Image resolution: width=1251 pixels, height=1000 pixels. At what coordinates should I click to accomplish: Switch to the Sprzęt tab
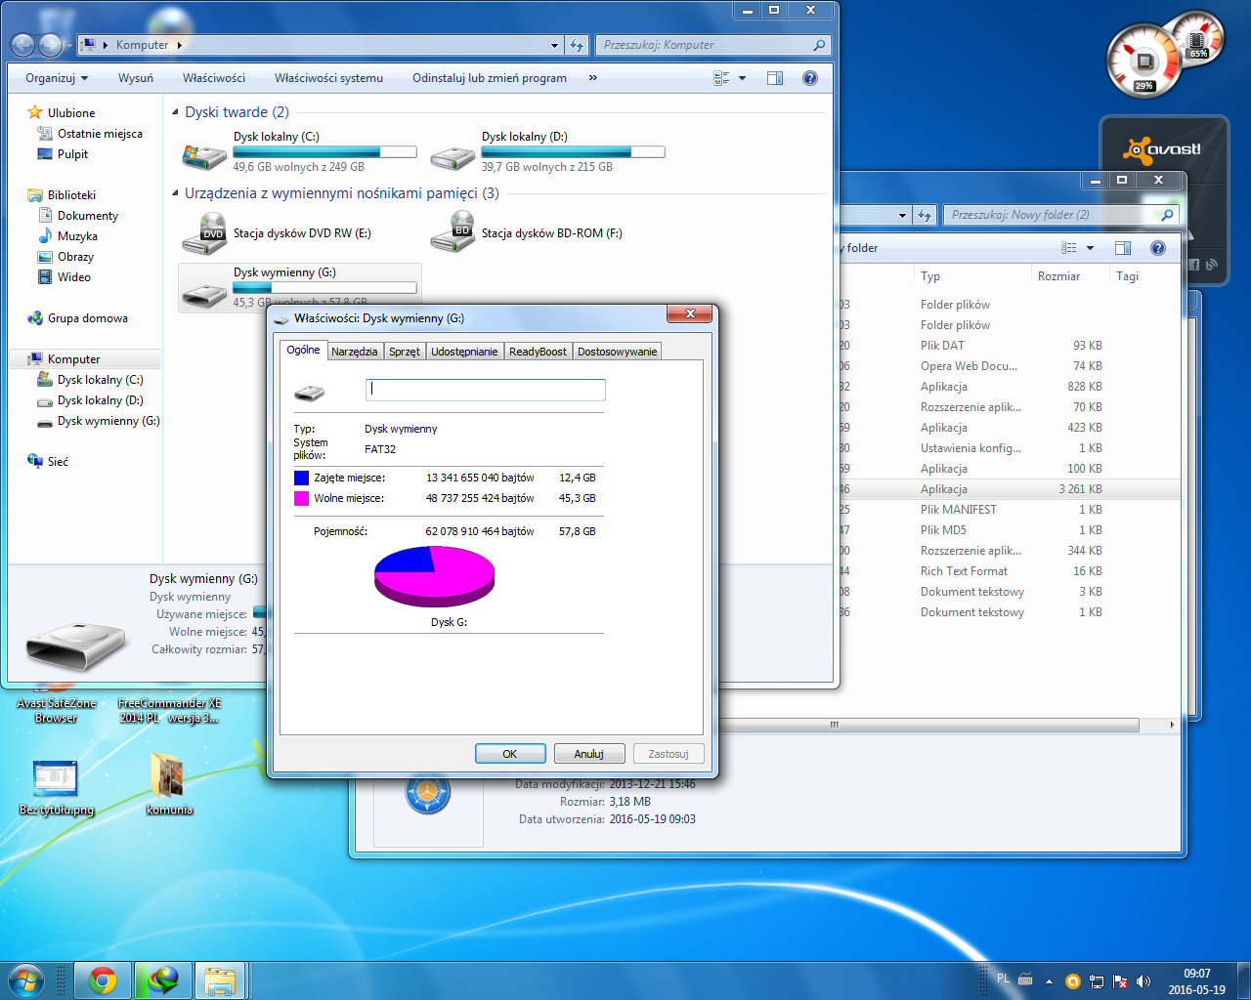[x=404, y=352]
